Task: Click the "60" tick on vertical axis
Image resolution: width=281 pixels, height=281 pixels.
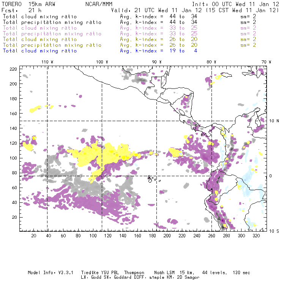Action: pos(14,188)
